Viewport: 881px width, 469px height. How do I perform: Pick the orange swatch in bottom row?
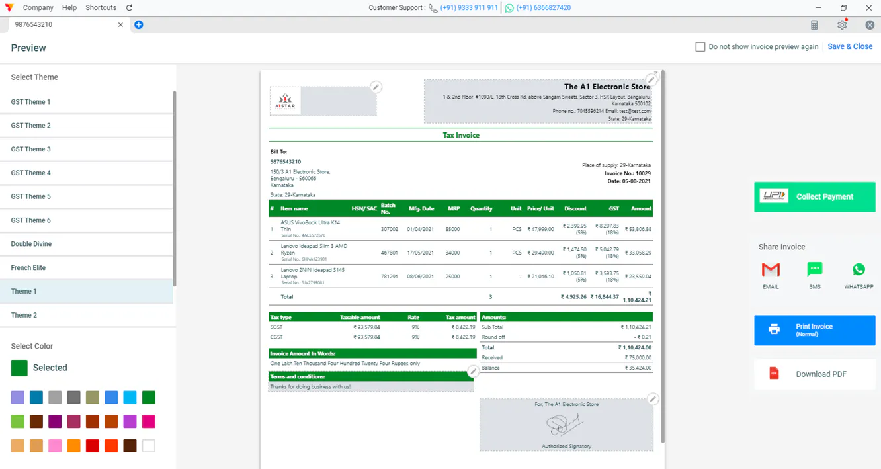(x=73, y=446)
